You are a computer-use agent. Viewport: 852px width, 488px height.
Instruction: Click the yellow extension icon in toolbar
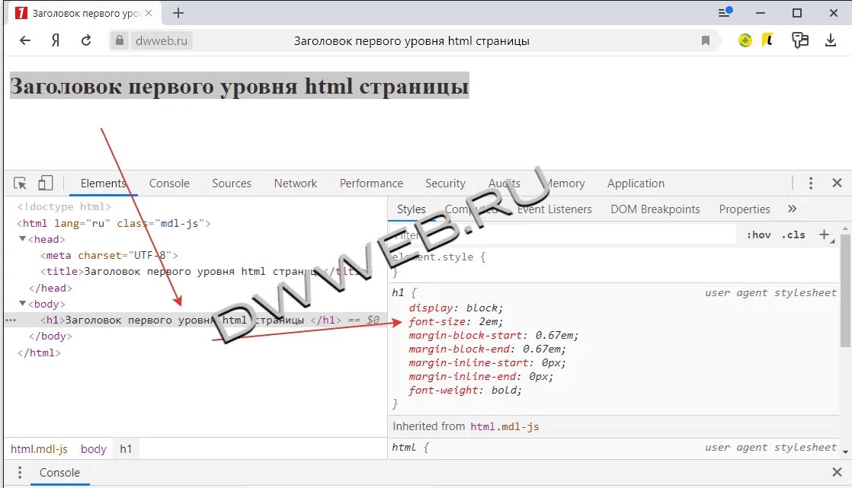[x=767, y=40]
